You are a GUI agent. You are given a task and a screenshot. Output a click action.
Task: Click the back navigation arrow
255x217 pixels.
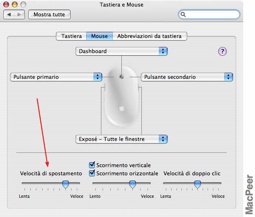click(x=9, y=15)
